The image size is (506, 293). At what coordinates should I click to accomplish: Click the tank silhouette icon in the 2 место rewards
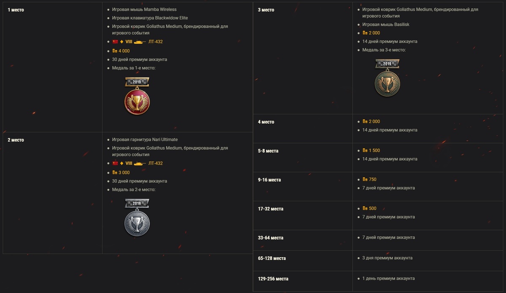tap(140, 163)
